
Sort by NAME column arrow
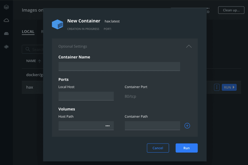[x=39, y=61]
